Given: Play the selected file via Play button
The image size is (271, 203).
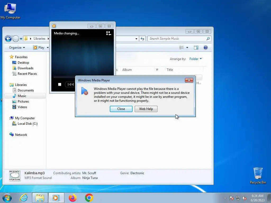Looking at the screenshot, I should [39, 48].
